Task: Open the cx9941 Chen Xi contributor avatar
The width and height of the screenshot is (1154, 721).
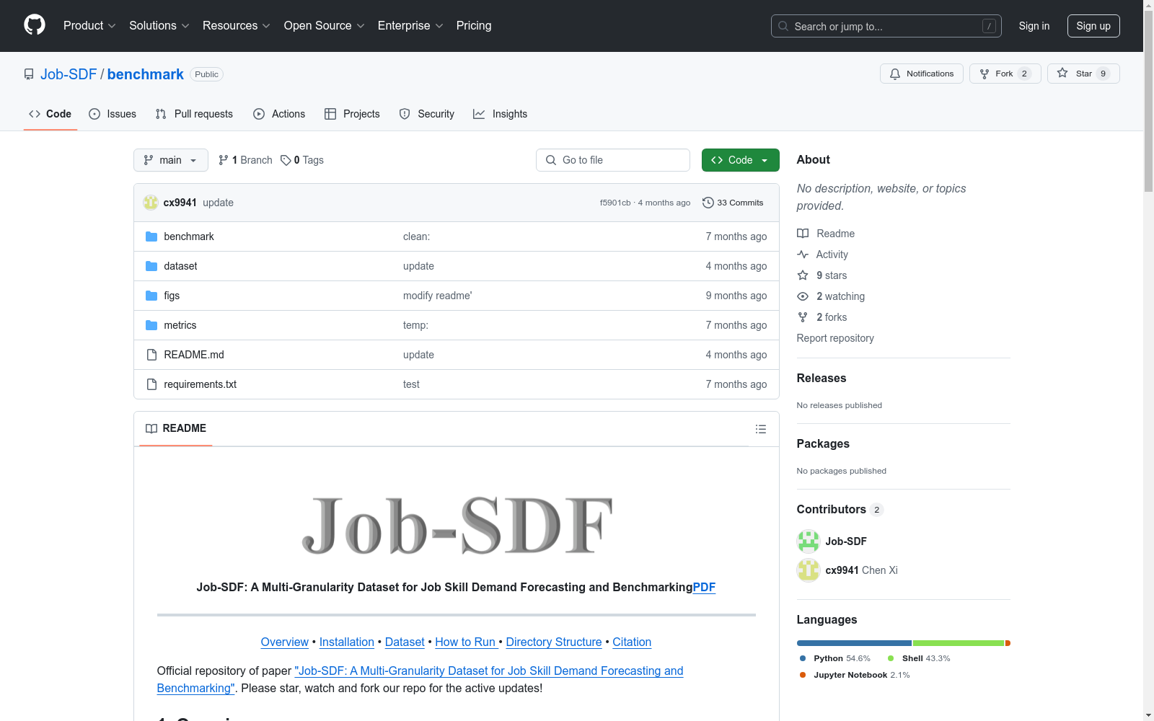Action: [x=809, y=570]
